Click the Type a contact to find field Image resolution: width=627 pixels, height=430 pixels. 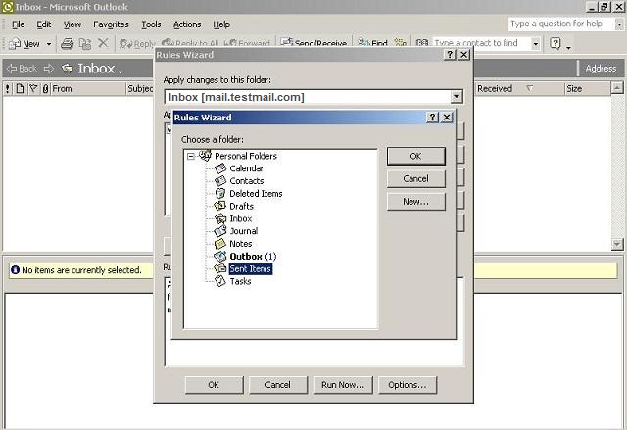[481, 43]
